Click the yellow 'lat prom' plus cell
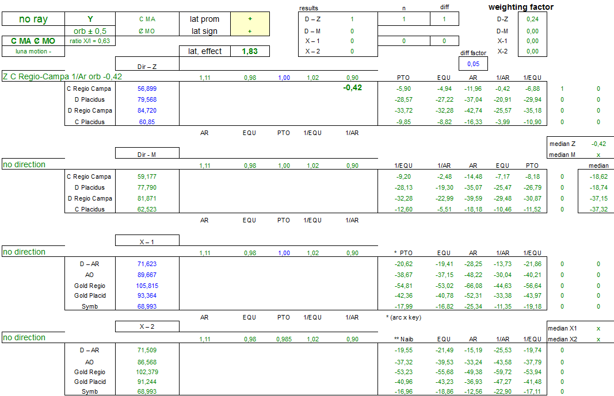Viewport: 614px width, 396px height. coord(250,19)
